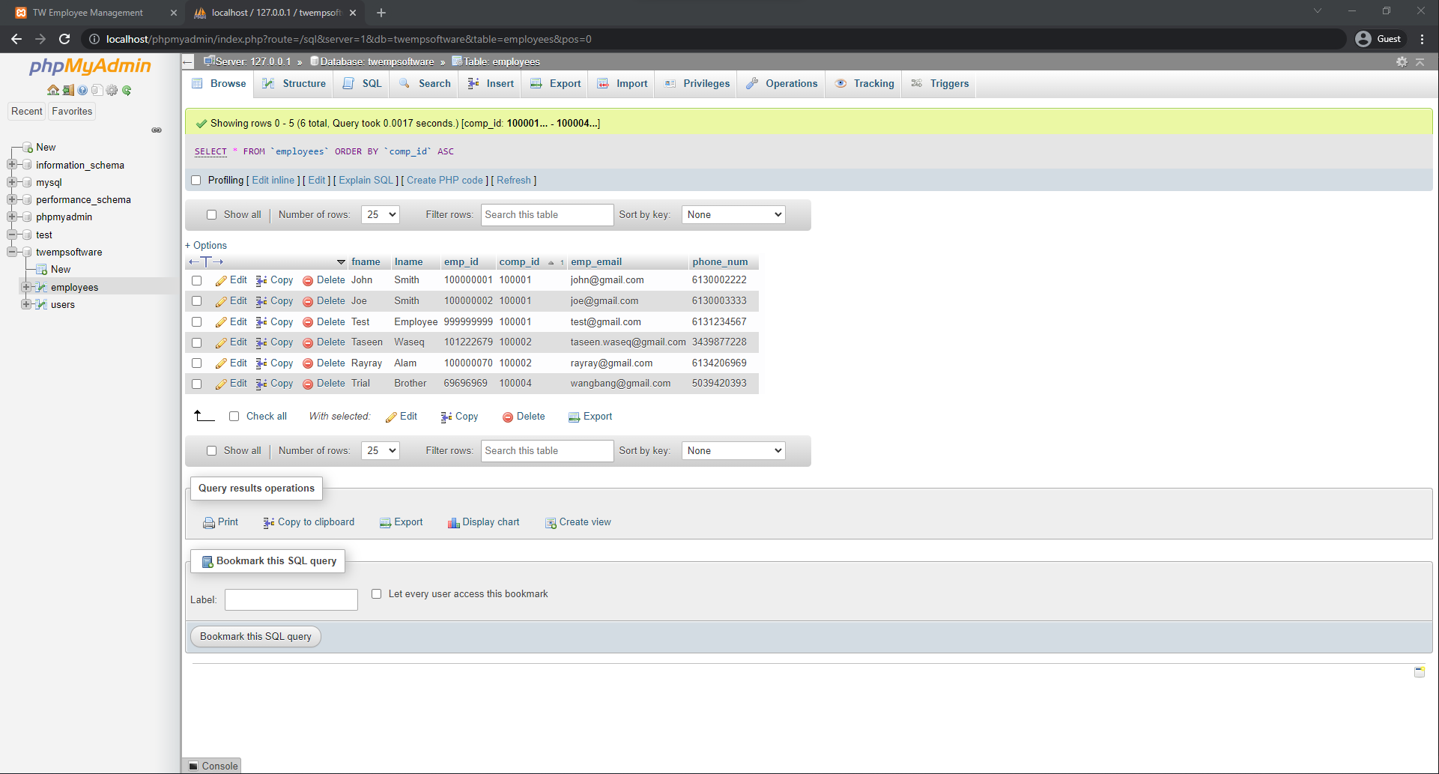This screenshot has height=774, width=1439.
Task: Open the Sort by key dropdown
Action: tap(733, 214)
